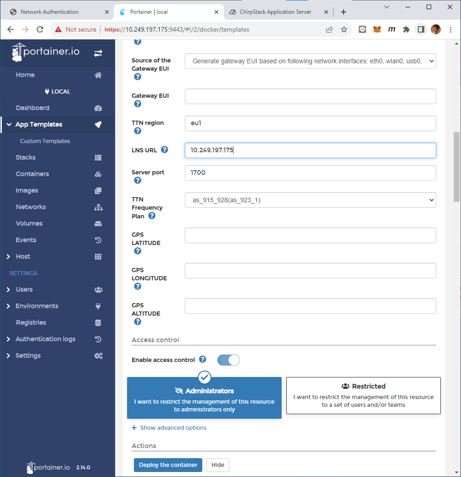Click help icon under Gateway EUI label
The image size is (461, 477).
(138, 104)
